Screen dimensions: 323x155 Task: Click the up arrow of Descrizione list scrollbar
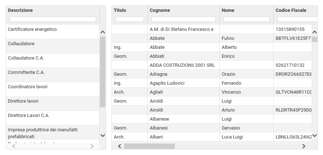pyautogui.click(x=103, y=32)
